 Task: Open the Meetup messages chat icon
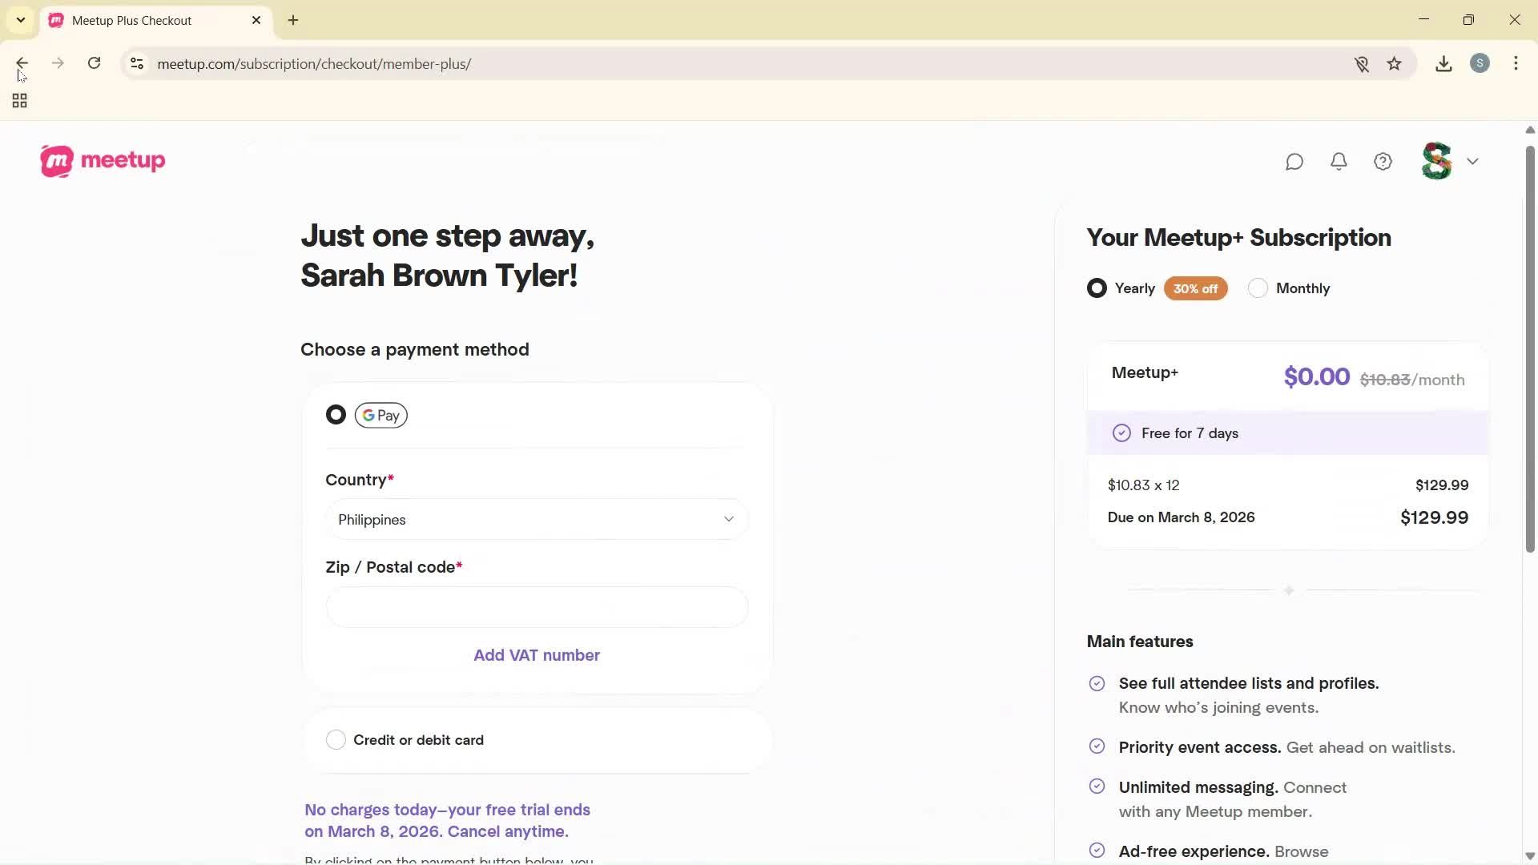pyautogui.click(x=1294, y=162)
